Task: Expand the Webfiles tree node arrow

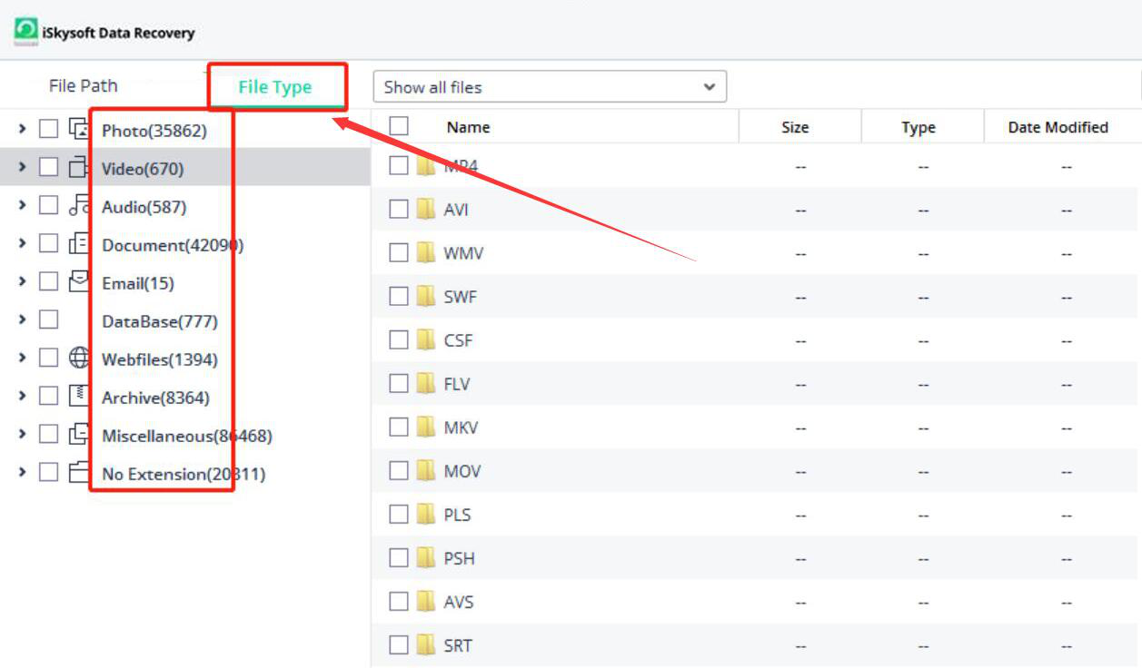Action: click(x=22, y=359)
